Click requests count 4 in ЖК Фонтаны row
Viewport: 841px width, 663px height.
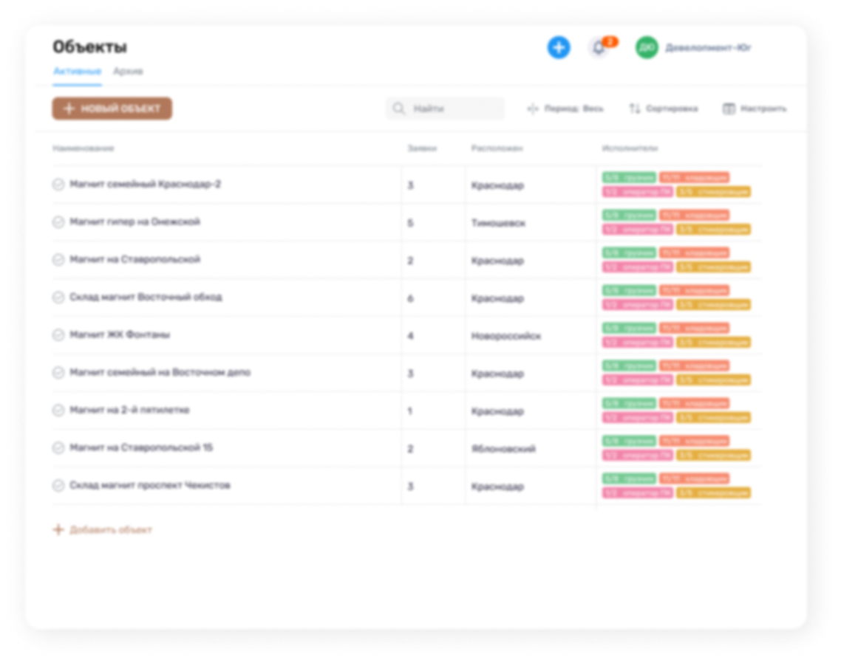410,336
